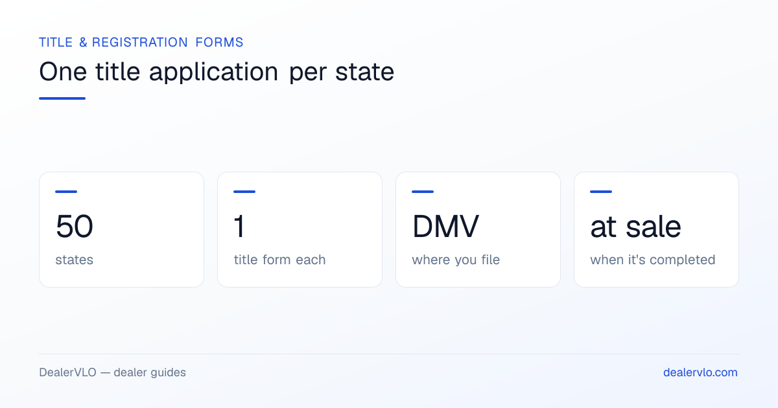Open the dealervlo.com link
This screenshot has width=778, height=408.
(700, 372)
